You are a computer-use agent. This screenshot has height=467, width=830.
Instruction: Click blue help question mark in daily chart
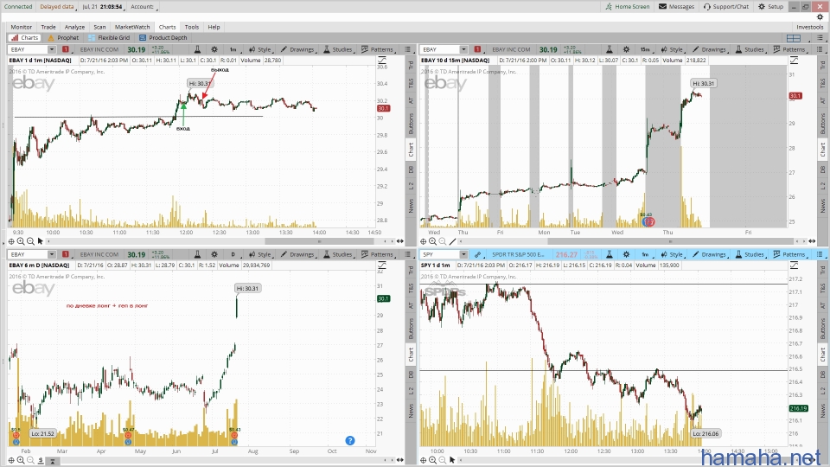coord(350,440)
